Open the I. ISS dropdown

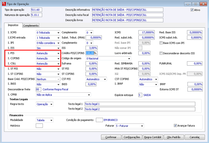click(48, 48)
